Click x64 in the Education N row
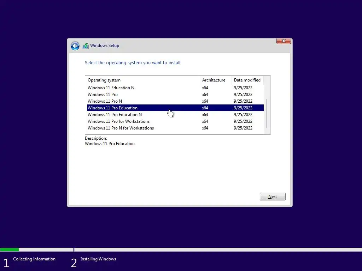The width and height of the screenshot is (362, 271). [x=205, y=88]
